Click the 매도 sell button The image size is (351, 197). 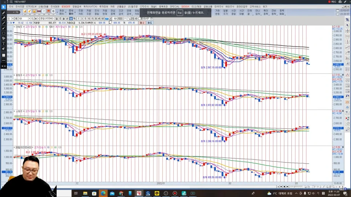150,23
